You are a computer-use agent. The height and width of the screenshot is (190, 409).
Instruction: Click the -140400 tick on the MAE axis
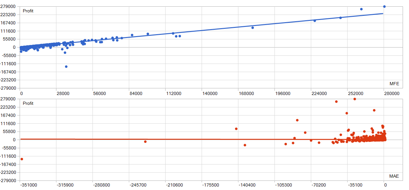(247, 185)
